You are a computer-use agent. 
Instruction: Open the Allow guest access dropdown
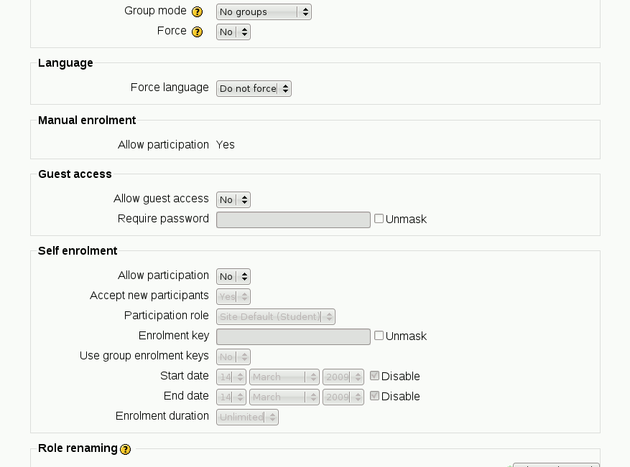(233, 200)
